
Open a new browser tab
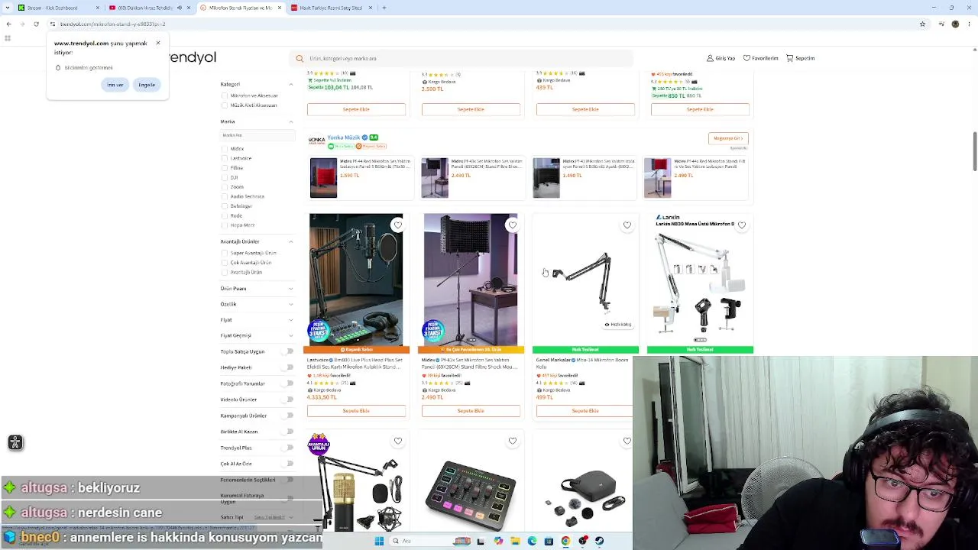[x=384, y=8]
